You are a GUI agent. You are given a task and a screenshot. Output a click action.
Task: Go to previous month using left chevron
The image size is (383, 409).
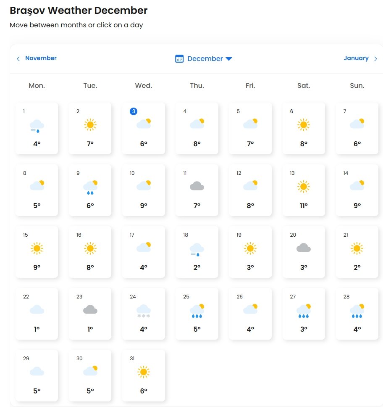(18, 59)
